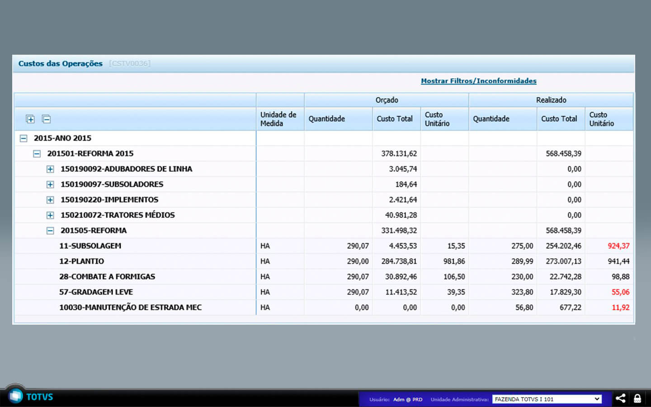The height and width of the screenshot is (407, 651).
Task: Expand 150190092-ADUBADORES DE LINHA
Action: click(x=50, y=169)
